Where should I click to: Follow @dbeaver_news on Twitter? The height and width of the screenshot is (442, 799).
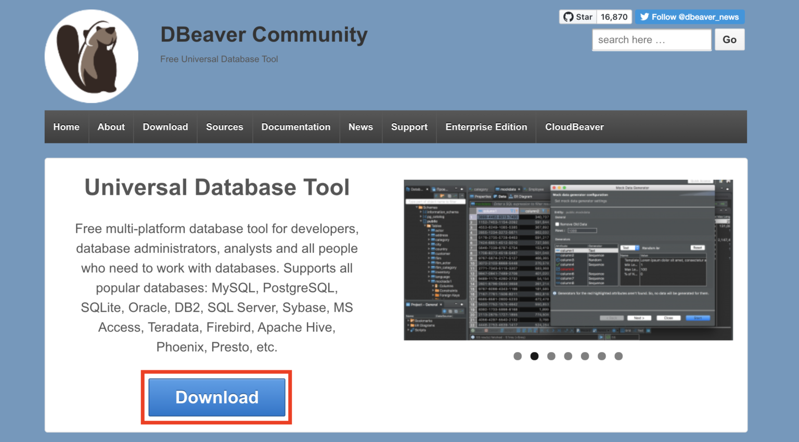690,16
